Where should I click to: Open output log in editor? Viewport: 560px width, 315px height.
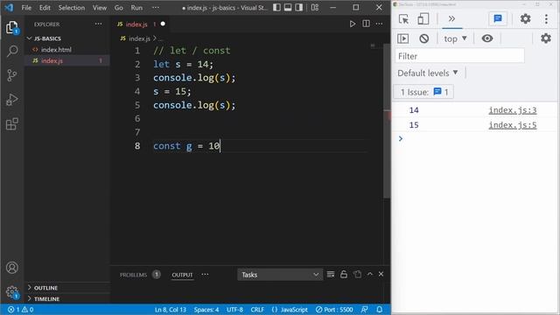[357, 274]
